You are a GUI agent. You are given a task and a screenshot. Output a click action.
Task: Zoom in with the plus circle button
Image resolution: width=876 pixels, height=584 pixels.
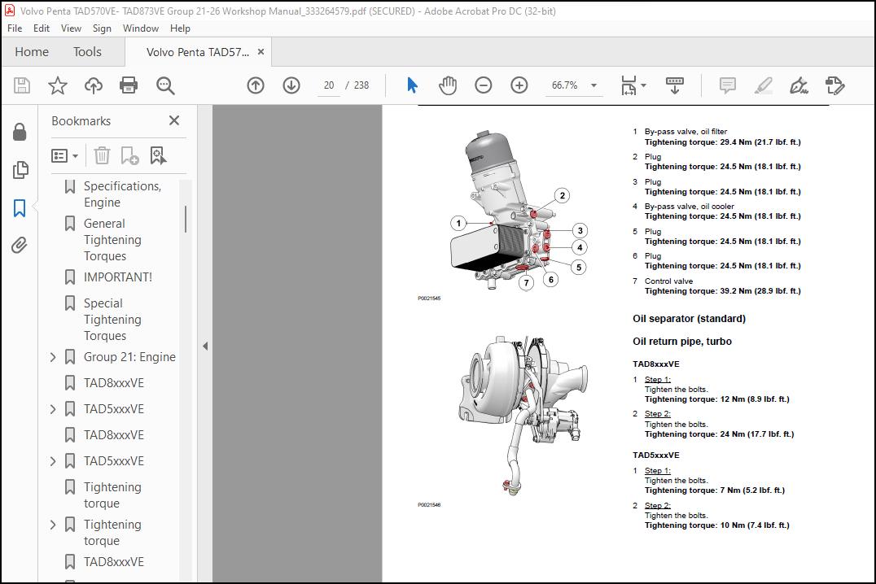pyautogui.click(x=519, y=85)
